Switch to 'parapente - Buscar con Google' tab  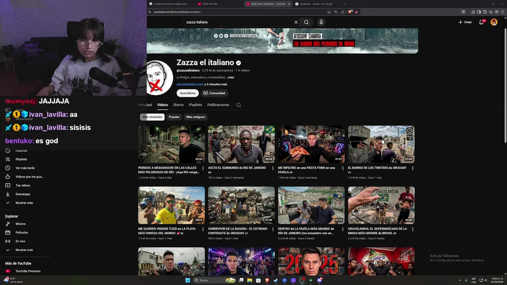(x=316, y=4)
